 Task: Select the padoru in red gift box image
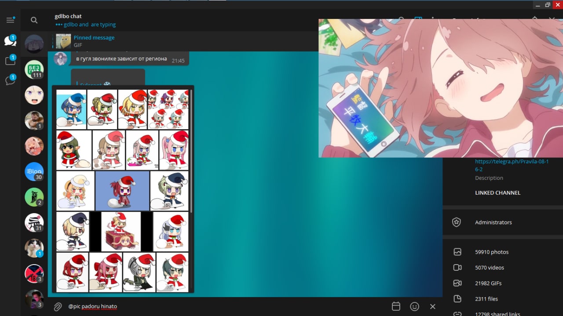click(121, 232)
